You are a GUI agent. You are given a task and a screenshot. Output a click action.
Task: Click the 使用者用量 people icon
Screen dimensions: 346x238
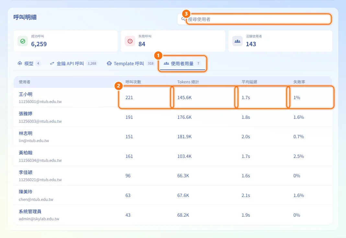(x=167, y=63)
